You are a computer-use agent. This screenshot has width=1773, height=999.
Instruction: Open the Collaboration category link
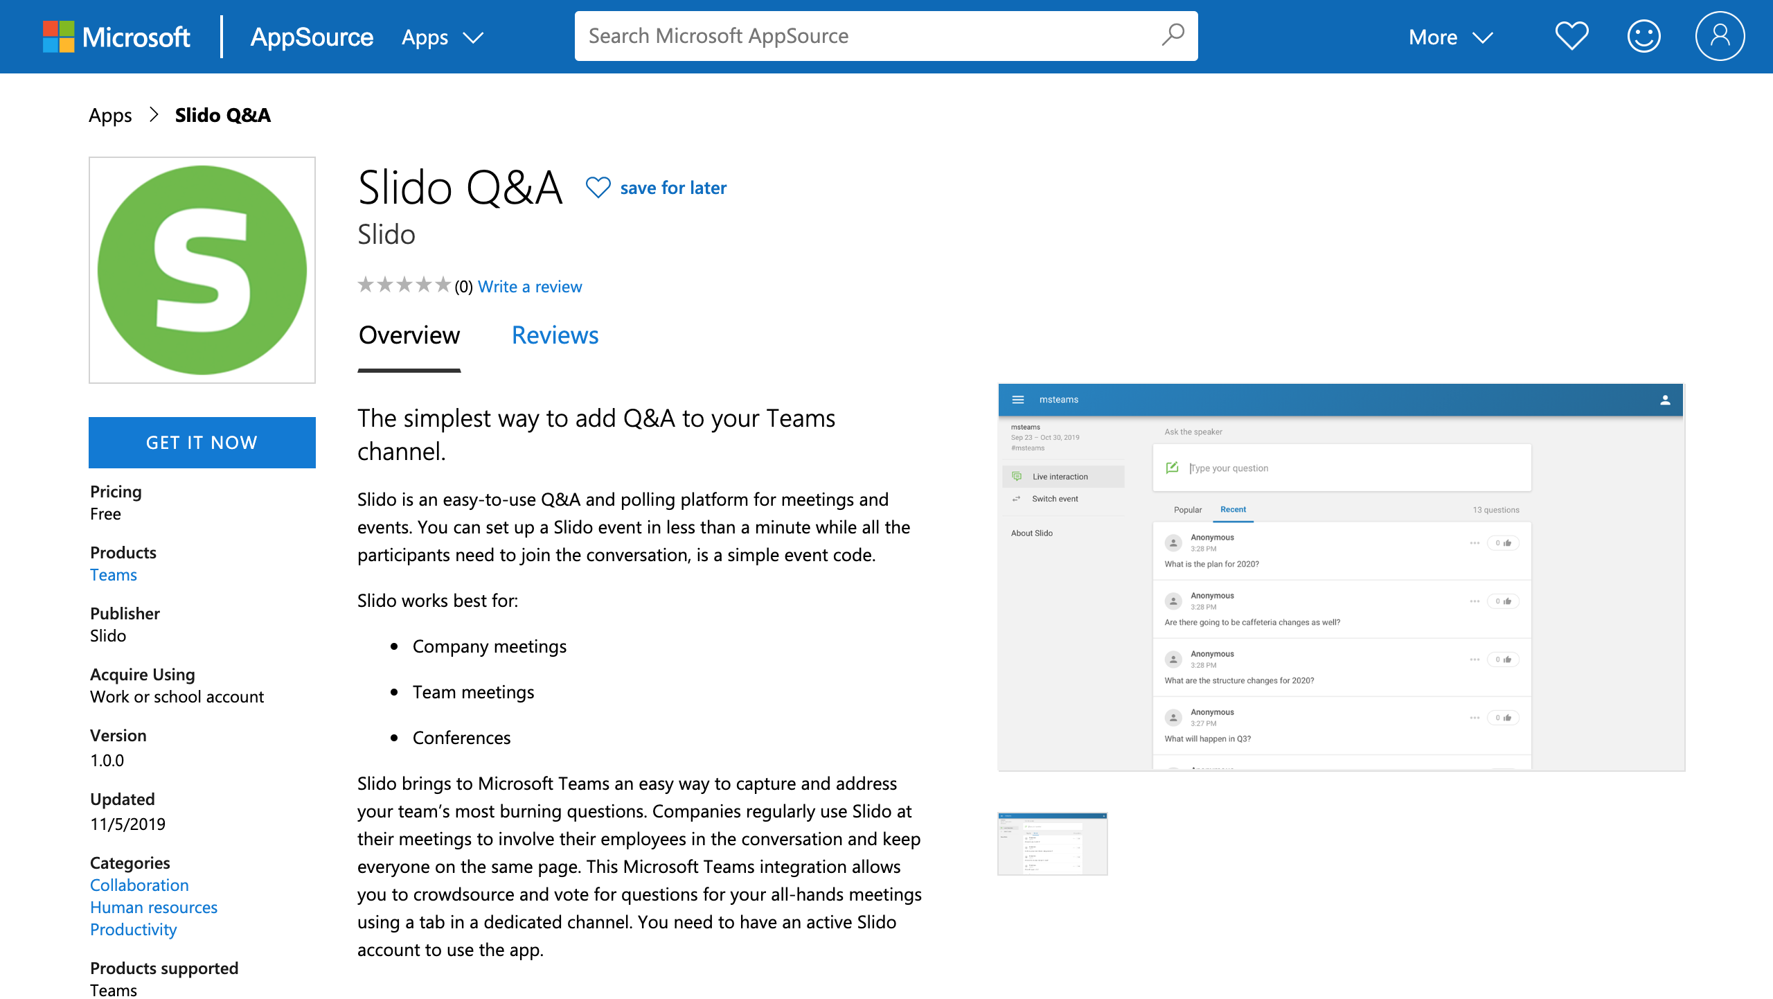139,885
